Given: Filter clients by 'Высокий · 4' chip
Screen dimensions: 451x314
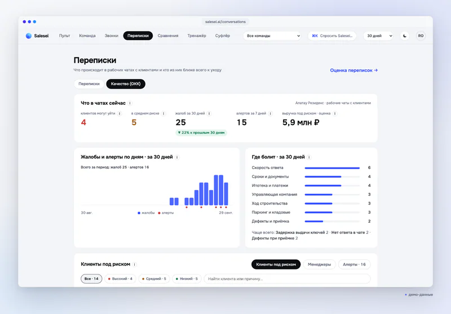Looking at the screenshot, I should coord(120,278).
